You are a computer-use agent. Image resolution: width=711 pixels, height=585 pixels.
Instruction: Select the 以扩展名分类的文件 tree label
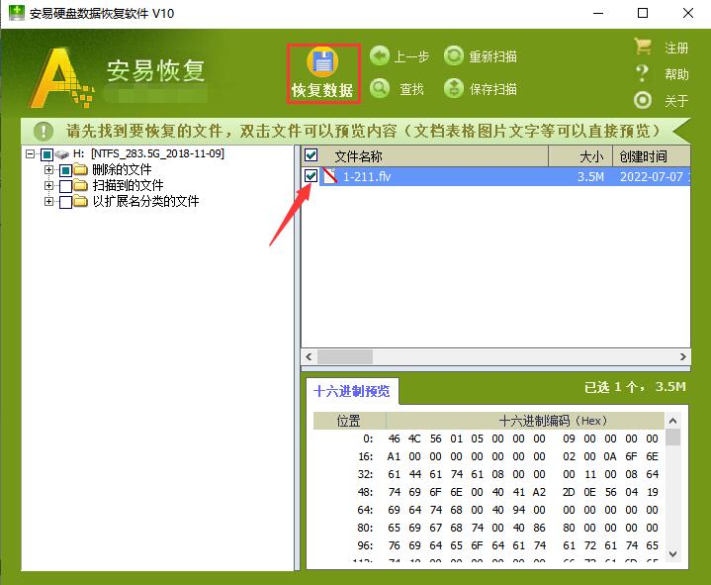click(145, 201)
